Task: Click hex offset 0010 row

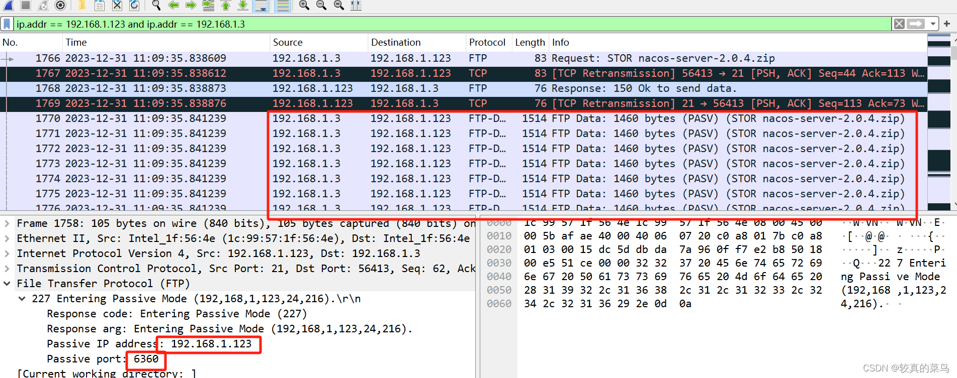Action: pyautogui.click(x=499, y=236)
